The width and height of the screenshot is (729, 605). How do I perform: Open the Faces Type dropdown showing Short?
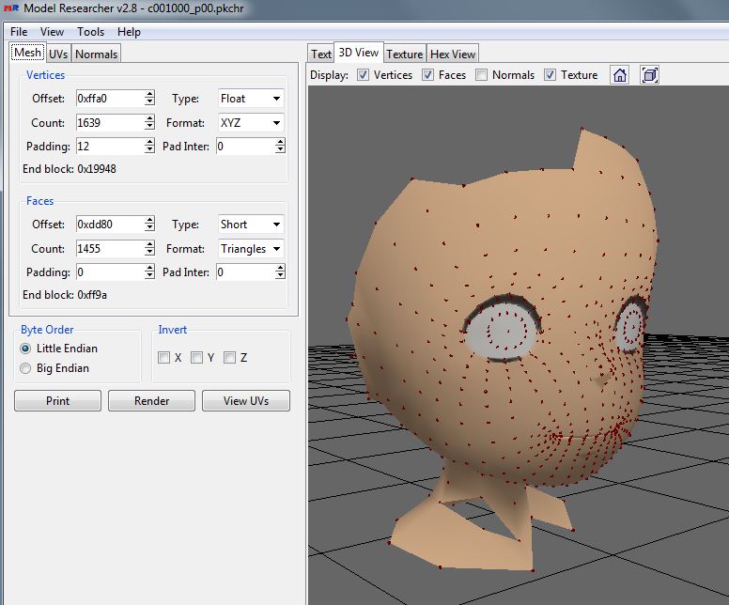pos(251,225)
